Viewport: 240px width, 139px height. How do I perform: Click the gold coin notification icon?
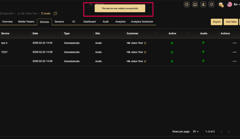click(x=221, y=5)
